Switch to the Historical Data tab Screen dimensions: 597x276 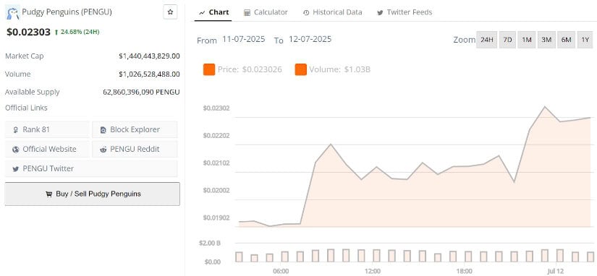coord(332,12)
